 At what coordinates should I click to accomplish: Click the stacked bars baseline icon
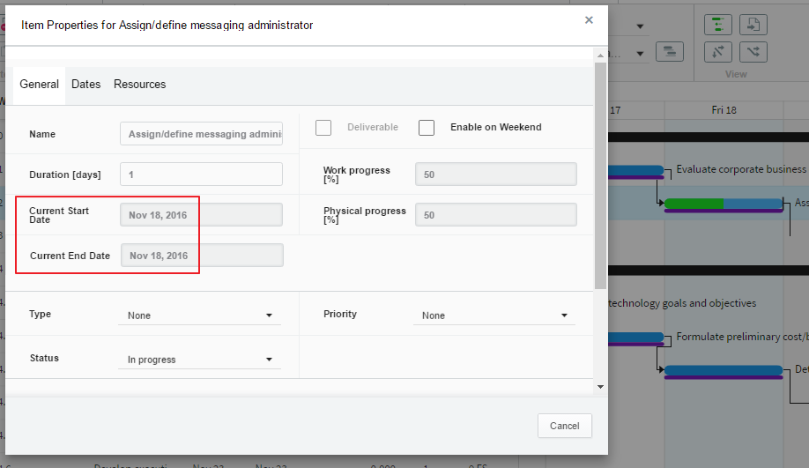[670, 52]
